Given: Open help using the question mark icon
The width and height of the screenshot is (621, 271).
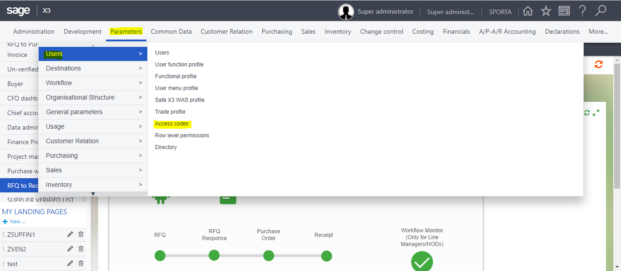Looking at the screenshot, I should [x=582, y=11].
